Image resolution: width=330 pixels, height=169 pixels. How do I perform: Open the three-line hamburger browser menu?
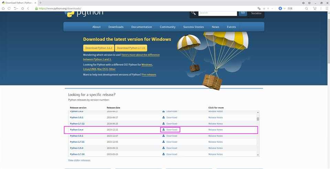pyautogui.click(x=327, y=8)
